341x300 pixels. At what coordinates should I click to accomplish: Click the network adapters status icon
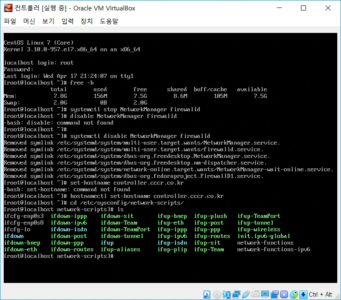coord(236,294)
